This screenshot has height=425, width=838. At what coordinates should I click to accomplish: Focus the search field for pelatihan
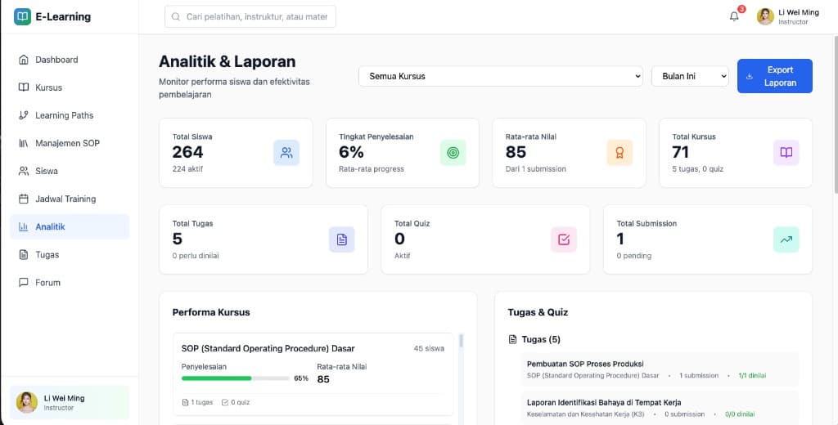(250, 16)
